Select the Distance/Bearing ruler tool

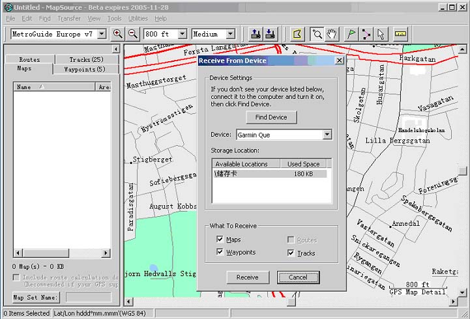point(400,34)
